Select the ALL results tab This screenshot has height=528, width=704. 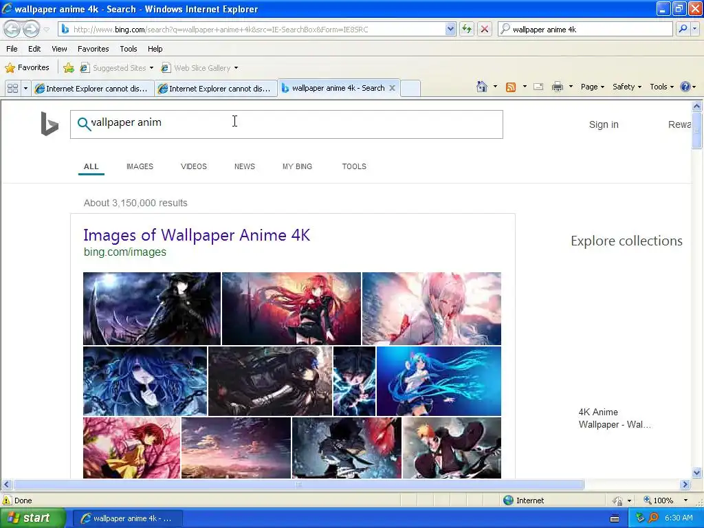91,166
